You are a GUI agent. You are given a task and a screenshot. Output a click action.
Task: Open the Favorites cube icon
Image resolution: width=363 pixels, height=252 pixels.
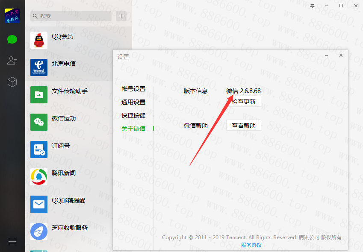coord(12,82)
